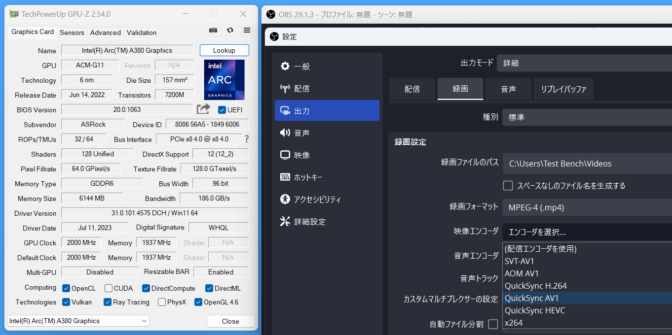Select QuickSync HEVC encoder option
The width and height of the screenshot is (672, 335).
(587, 310)
